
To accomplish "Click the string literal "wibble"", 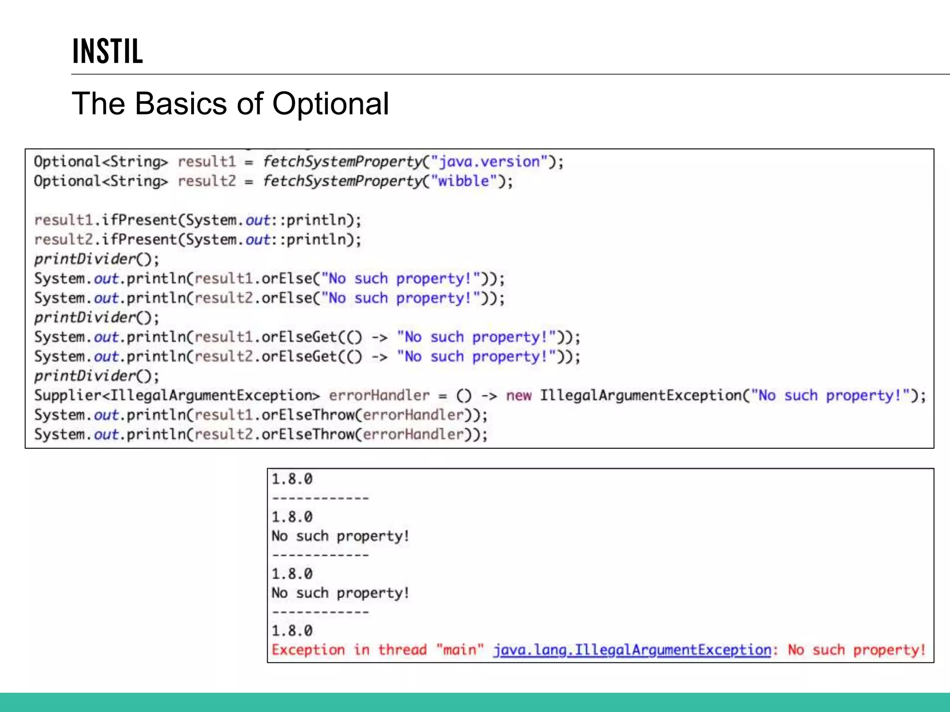I will (464, 181).
